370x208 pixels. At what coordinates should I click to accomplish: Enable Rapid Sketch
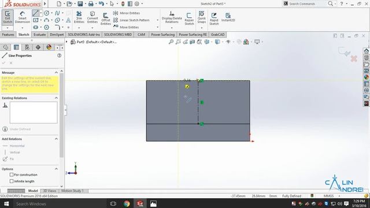pos(214,19)
